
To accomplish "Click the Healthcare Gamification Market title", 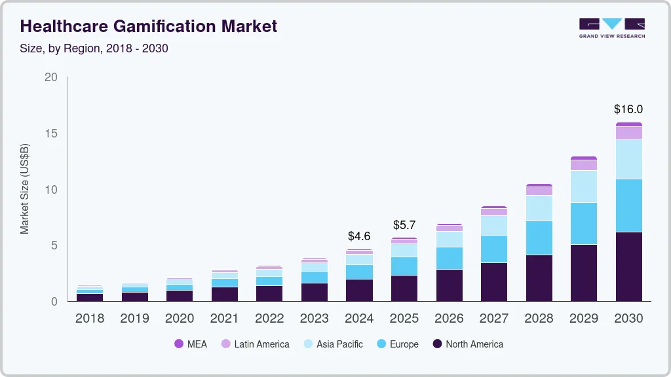I will coord(148,26).
